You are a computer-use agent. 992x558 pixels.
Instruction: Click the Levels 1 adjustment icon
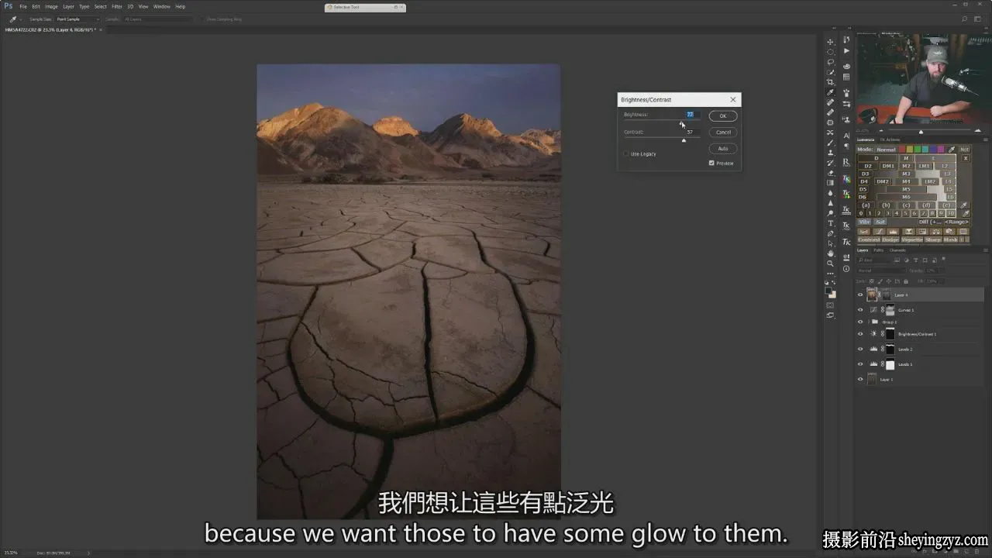(874, 364)
